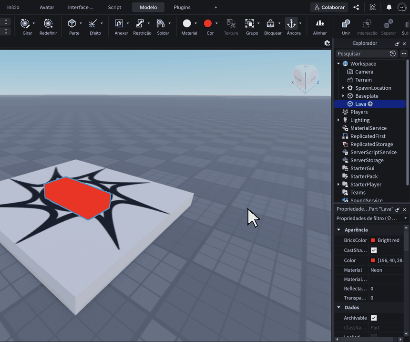This screenshot has height=342, width=410.
Task: Open the Plugins tab
Action: (x=182, y=7)
